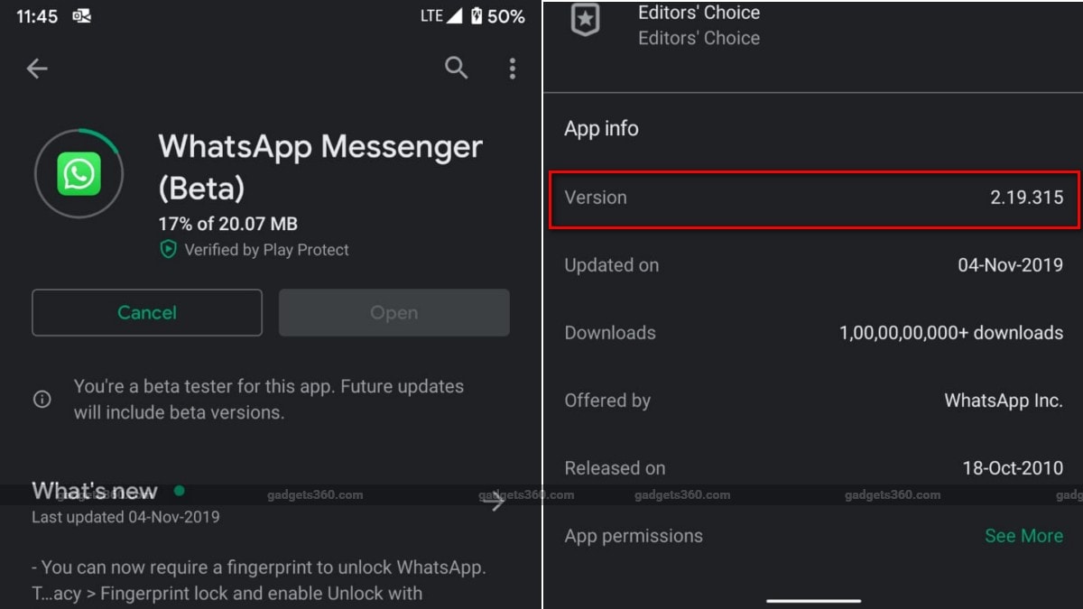
Task: Cancel the WhatsApp download
Action: click(147, 312)
